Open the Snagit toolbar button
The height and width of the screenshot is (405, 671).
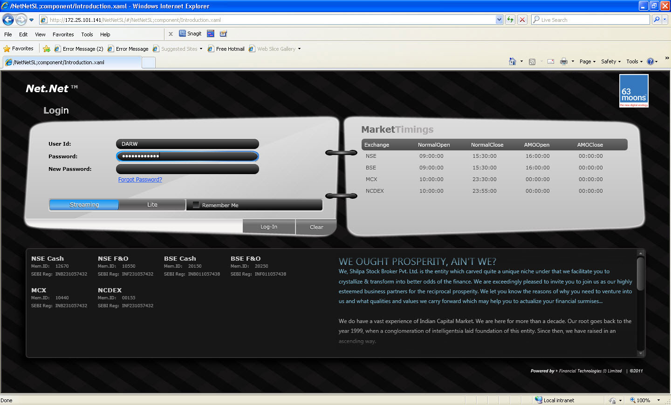click(x=190, y=34)
